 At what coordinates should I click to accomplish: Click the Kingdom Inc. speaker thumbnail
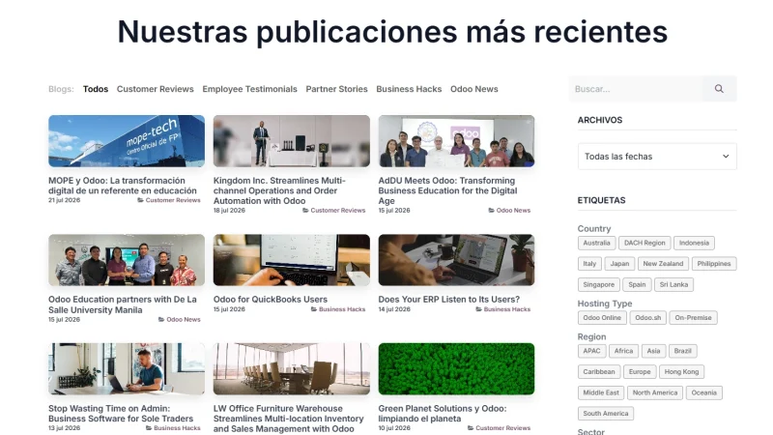[292, 141]
